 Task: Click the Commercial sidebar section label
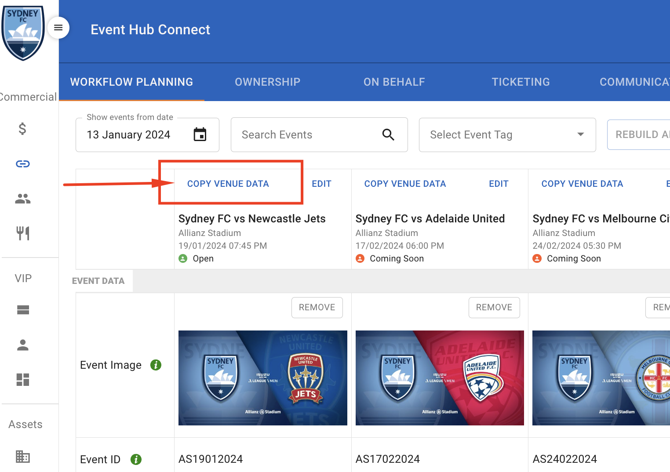28,97
